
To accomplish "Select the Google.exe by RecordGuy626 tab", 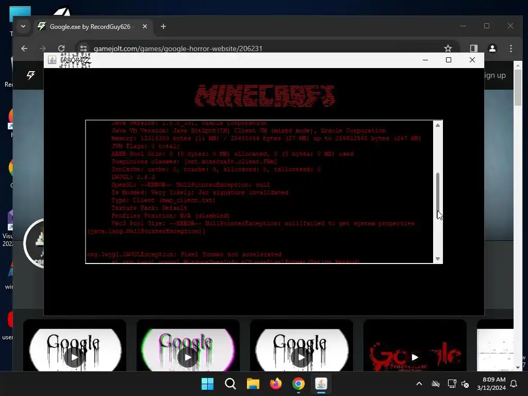I will (x=92, y=27).
